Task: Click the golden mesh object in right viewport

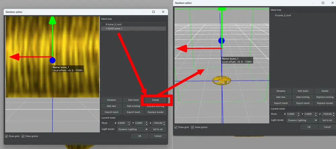Action: 222,81
